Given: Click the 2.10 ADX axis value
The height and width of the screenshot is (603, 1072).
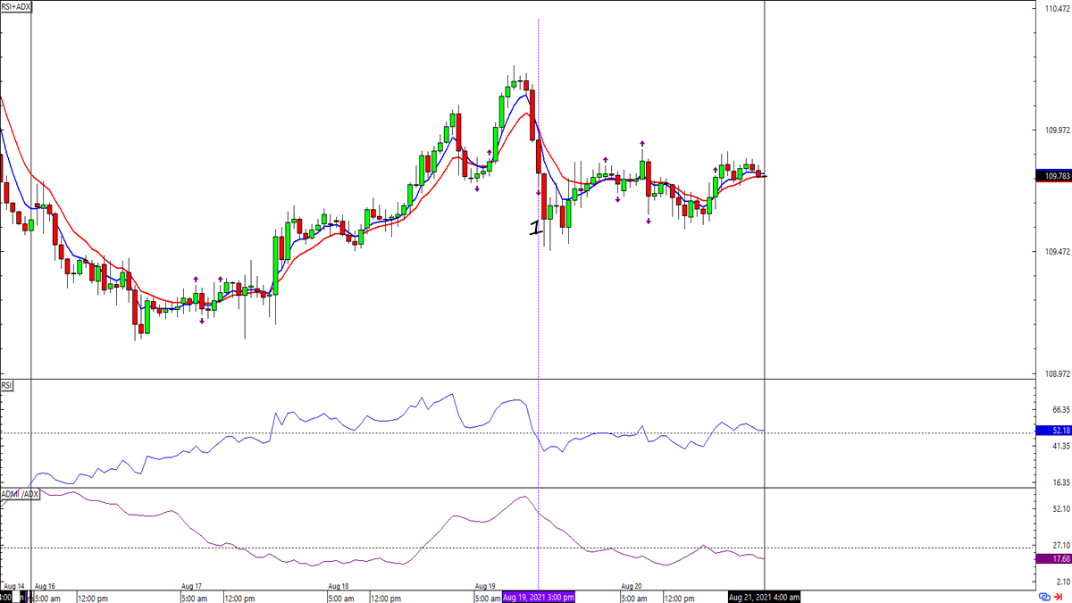Looking at the screenshot, I should (1061, 581).
